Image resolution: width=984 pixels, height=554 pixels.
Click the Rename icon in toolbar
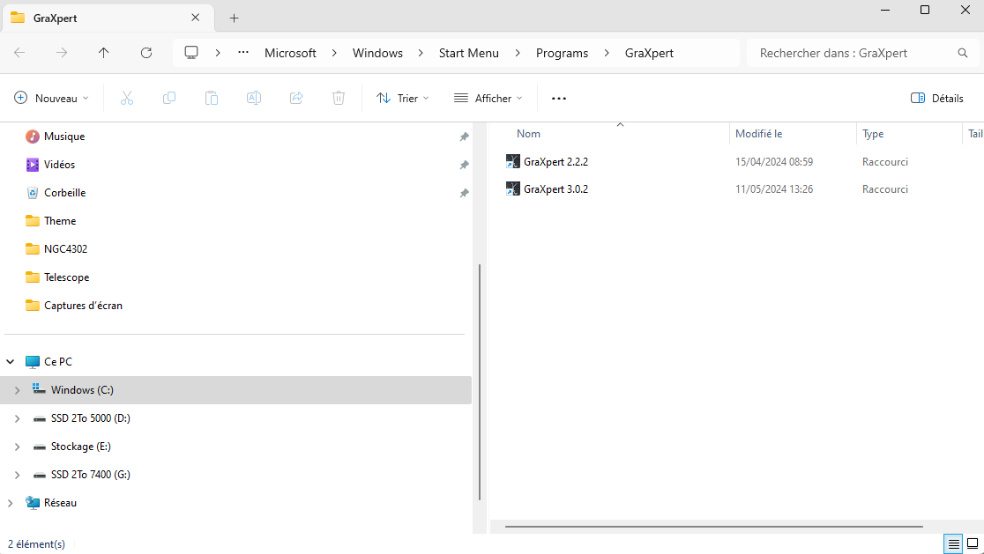254,98
